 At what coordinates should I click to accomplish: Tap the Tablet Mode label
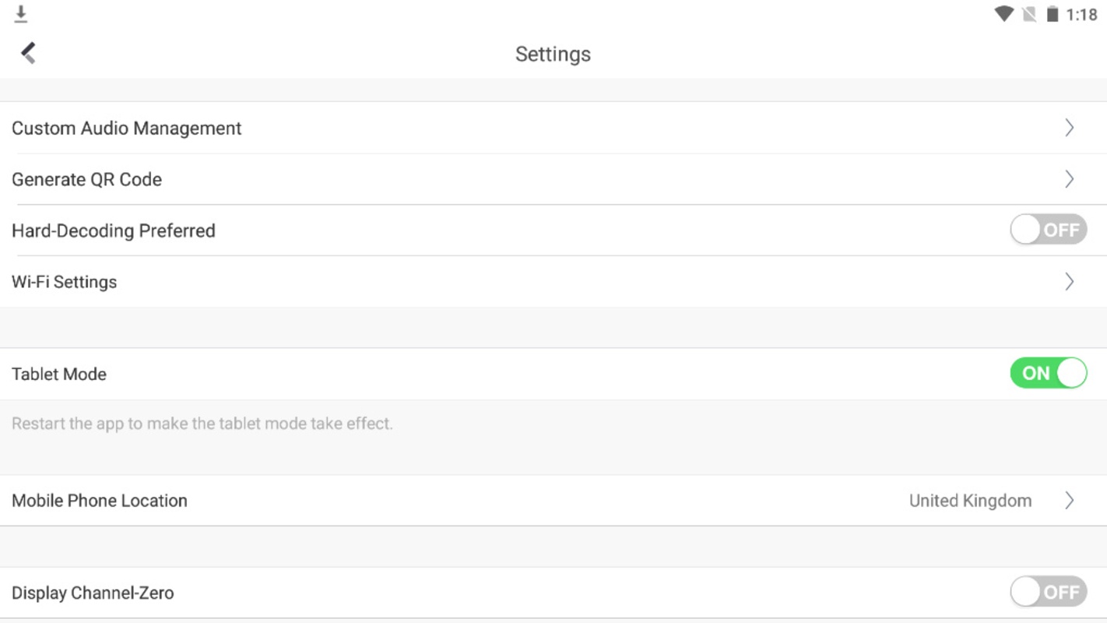[59, 374]
